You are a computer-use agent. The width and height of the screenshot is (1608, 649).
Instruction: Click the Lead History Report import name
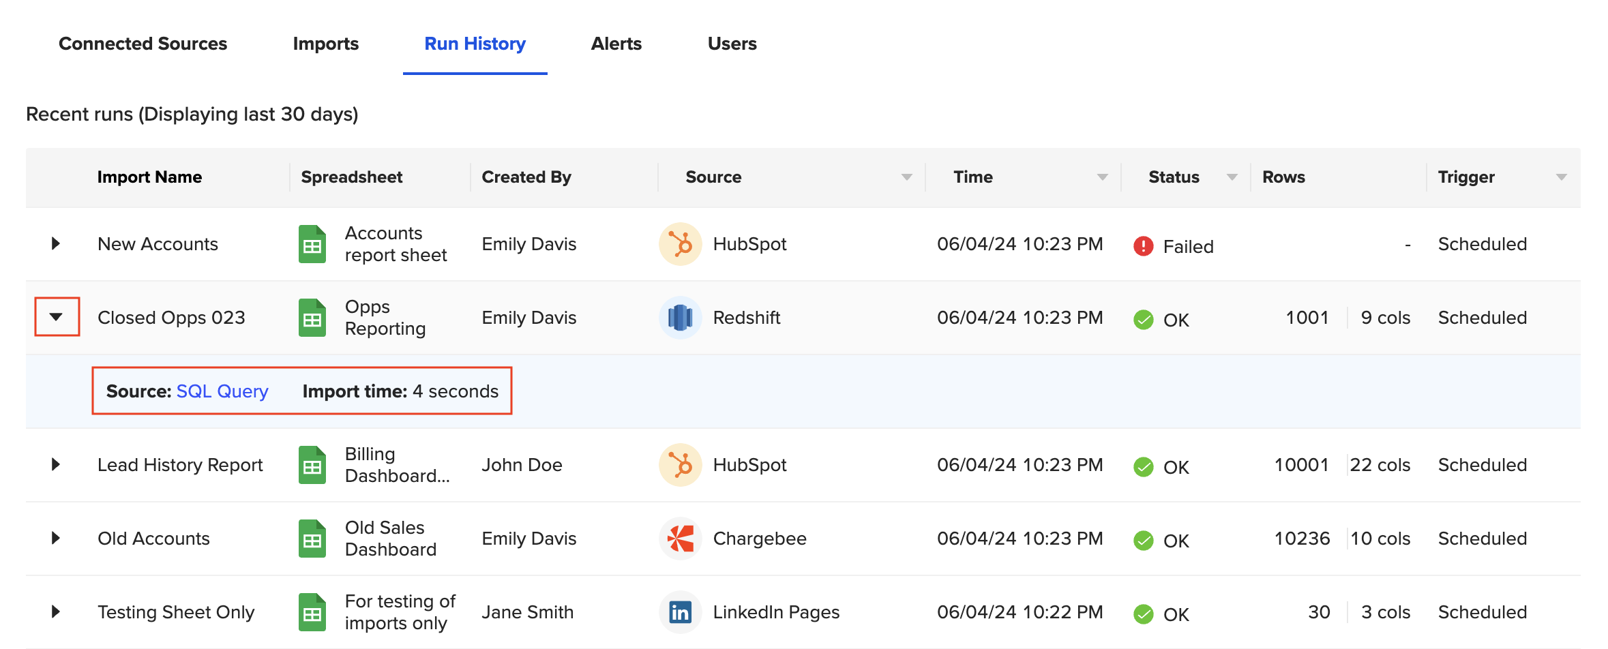pos(180,465)
